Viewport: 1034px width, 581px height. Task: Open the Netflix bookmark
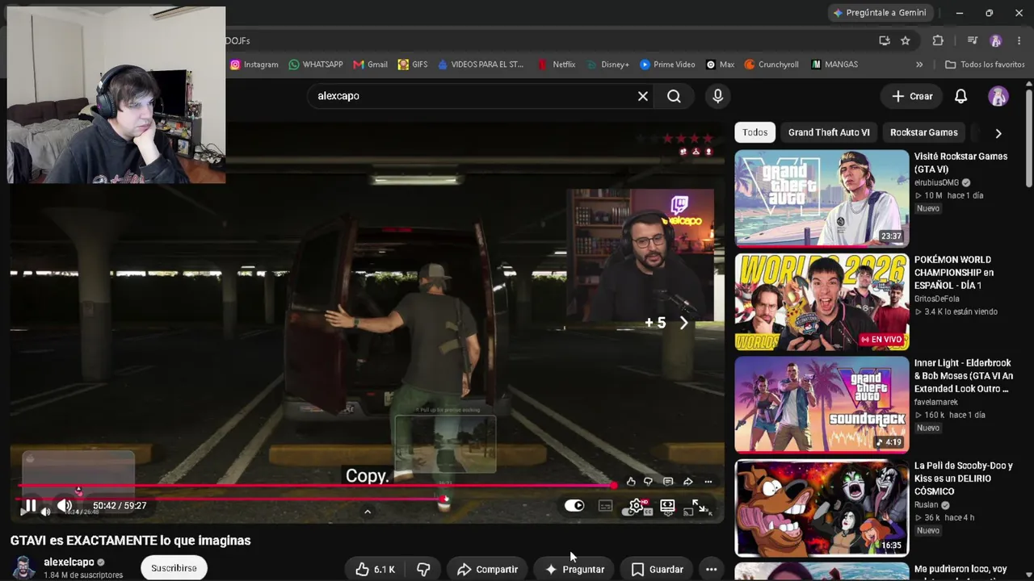tap(557, 65)
